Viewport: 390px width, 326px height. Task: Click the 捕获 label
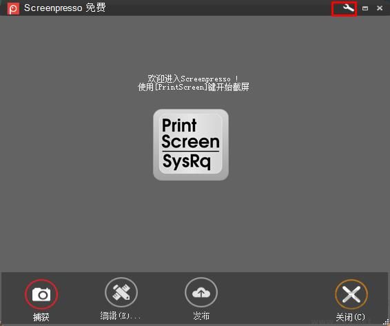tap(41, 317)
